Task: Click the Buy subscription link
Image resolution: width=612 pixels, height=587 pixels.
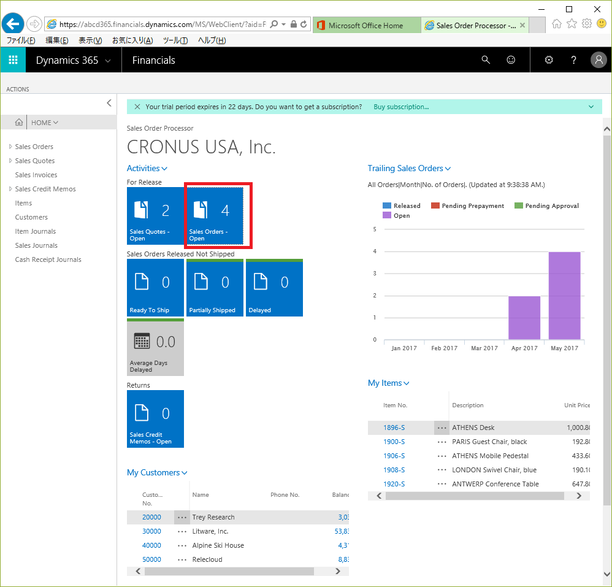Action: (x=401, y=107)
